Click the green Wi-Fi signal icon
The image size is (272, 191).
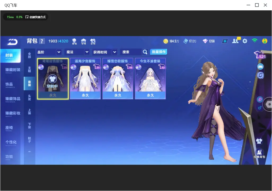(255, 41)
